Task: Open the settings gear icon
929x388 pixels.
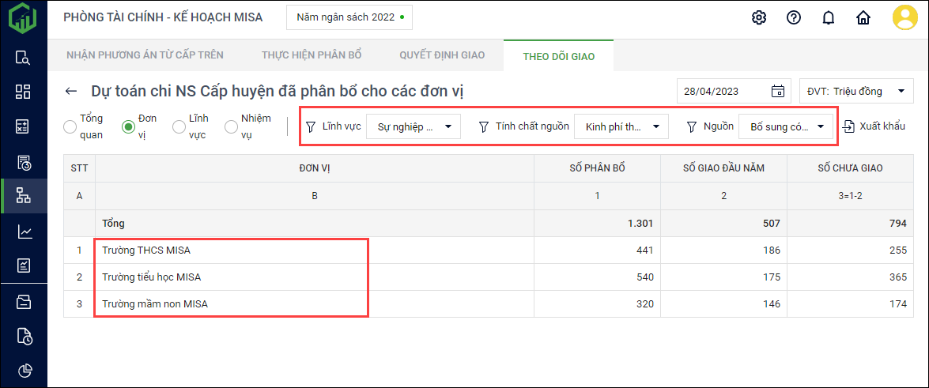Action: pyautogui.click(x=758, y=17)
